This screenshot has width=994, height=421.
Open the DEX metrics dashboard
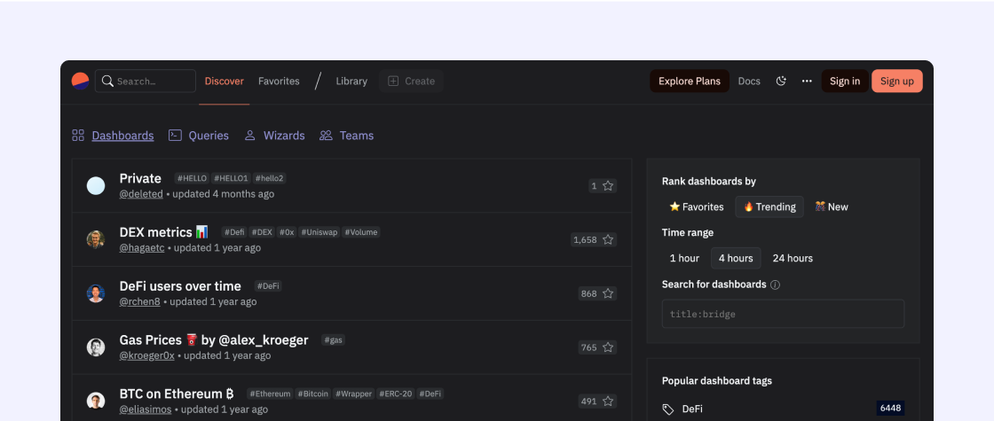point(164,232)
